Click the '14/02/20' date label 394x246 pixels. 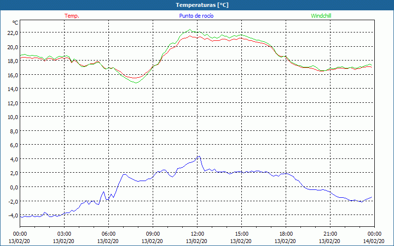click(x=373, y=241)
